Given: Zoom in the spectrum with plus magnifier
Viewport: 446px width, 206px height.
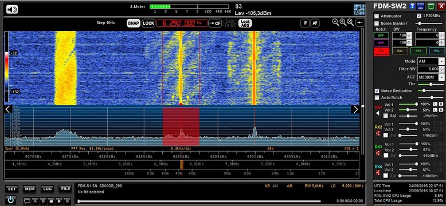Looking at the screenshot, I should pos(343,22).
